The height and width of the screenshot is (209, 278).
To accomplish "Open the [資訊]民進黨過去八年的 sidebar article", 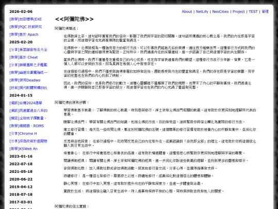I will 28,111.
